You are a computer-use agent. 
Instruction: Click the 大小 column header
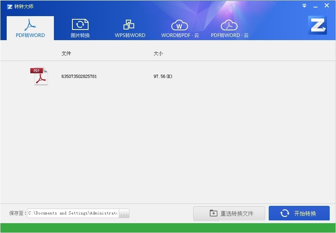coord(158,54)
